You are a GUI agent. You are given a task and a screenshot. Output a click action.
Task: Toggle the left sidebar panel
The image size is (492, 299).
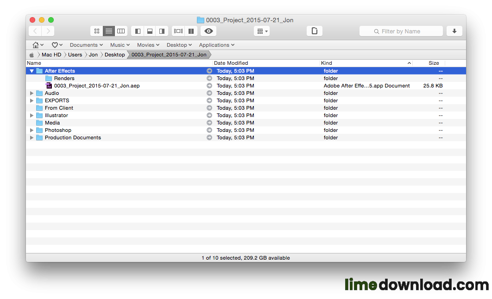point(138,31)
